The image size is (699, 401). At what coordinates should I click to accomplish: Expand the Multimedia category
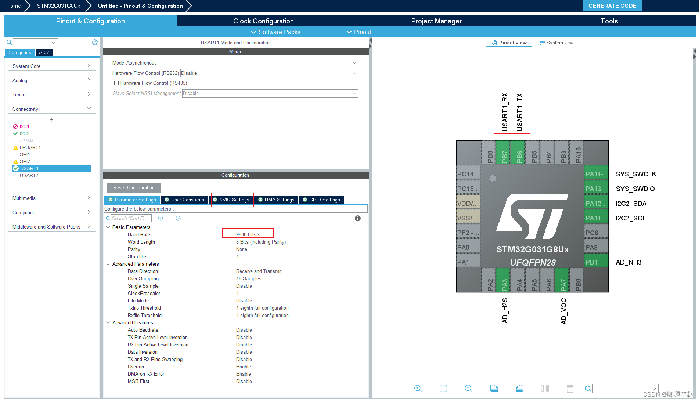pos(51,198)
